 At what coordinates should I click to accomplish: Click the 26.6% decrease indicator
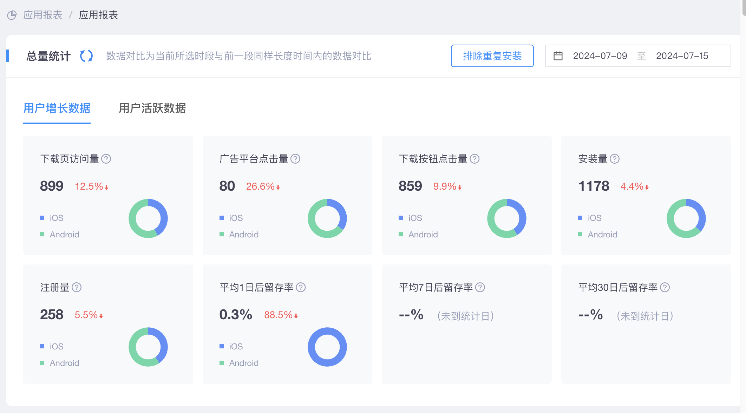[x=263, y=186]
